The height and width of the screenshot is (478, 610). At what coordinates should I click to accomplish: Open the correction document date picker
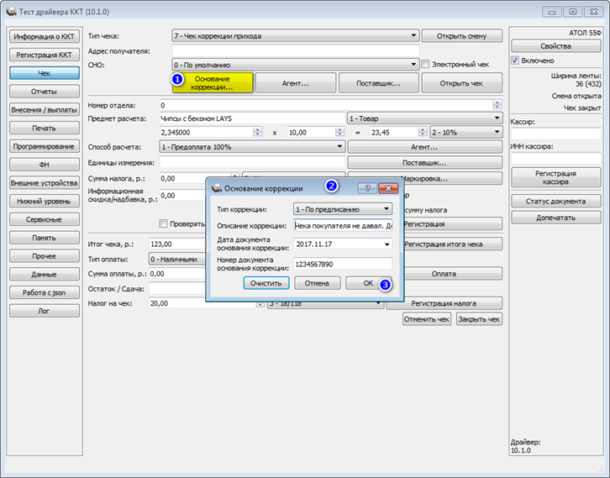(x=387, y=244)
